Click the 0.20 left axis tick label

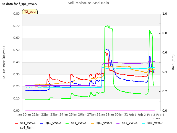click(x=17, y=86)
